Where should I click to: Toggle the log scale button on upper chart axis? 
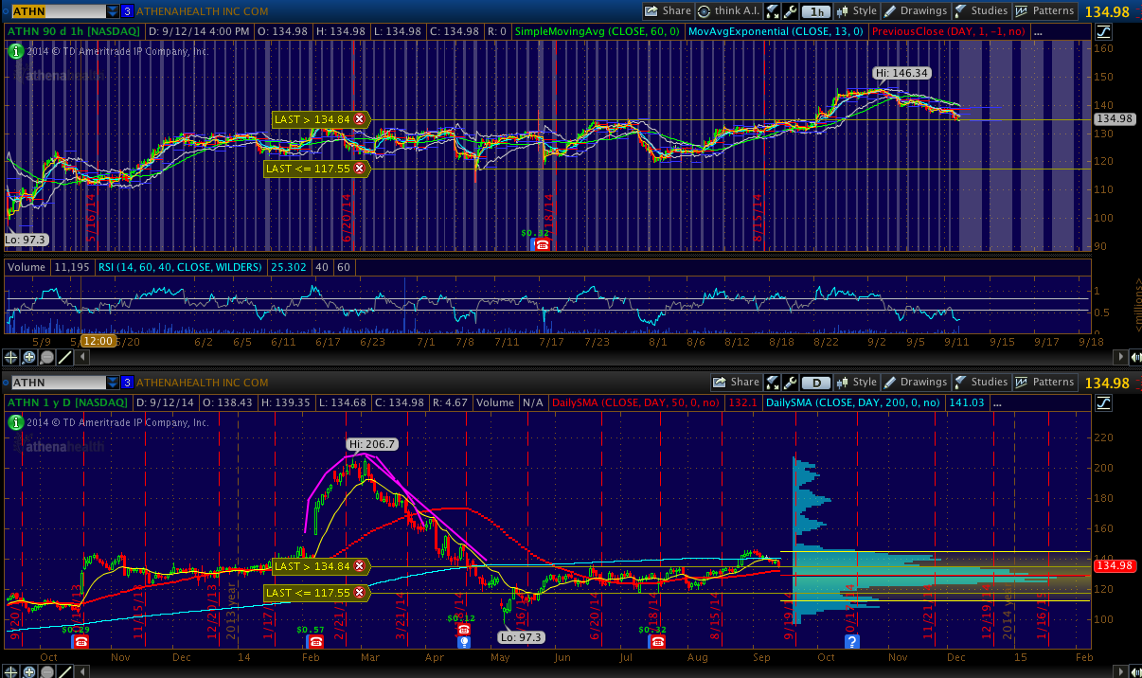[x=1104, y=31]
